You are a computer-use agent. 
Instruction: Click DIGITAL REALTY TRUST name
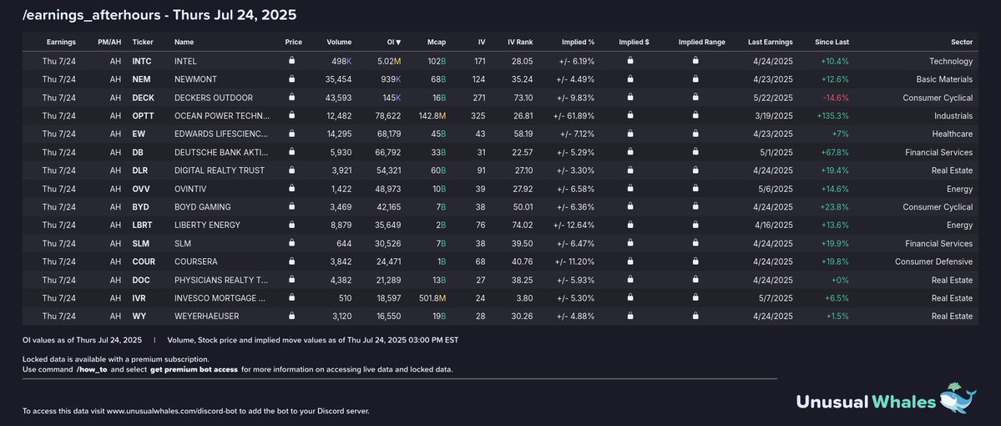[219, 170]
